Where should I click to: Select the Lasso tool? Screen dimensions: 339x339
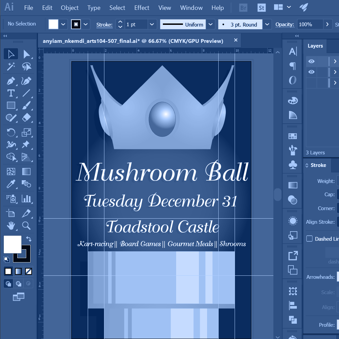coord(27,67)
